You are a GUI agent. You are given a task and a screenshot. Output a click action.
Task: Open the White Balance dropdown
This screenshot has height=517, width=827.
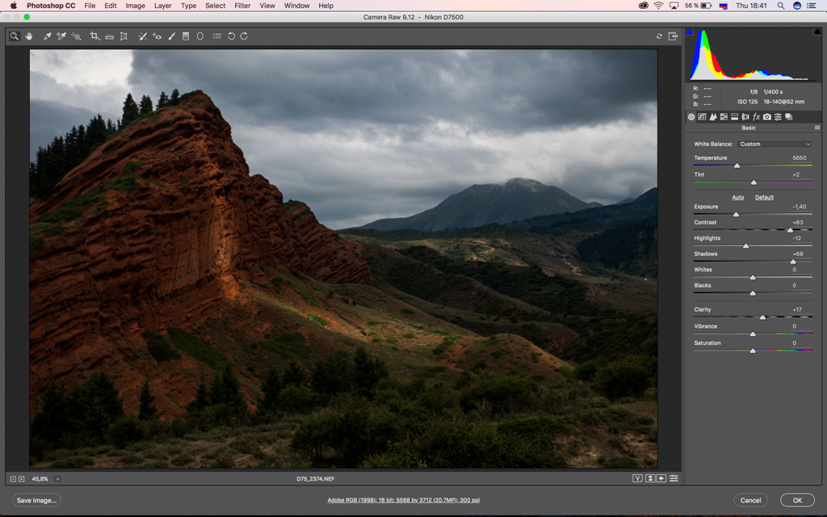(x=774, y=144)
